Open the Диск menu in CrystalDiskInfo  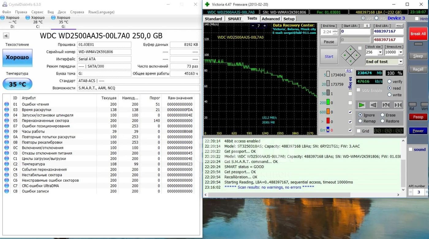pyautogui.click(x=62, y=12)
